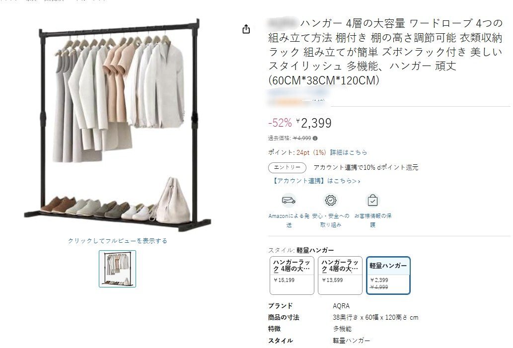Click the エントリー button
Screen dimensions: 513x348
(287, 167)
